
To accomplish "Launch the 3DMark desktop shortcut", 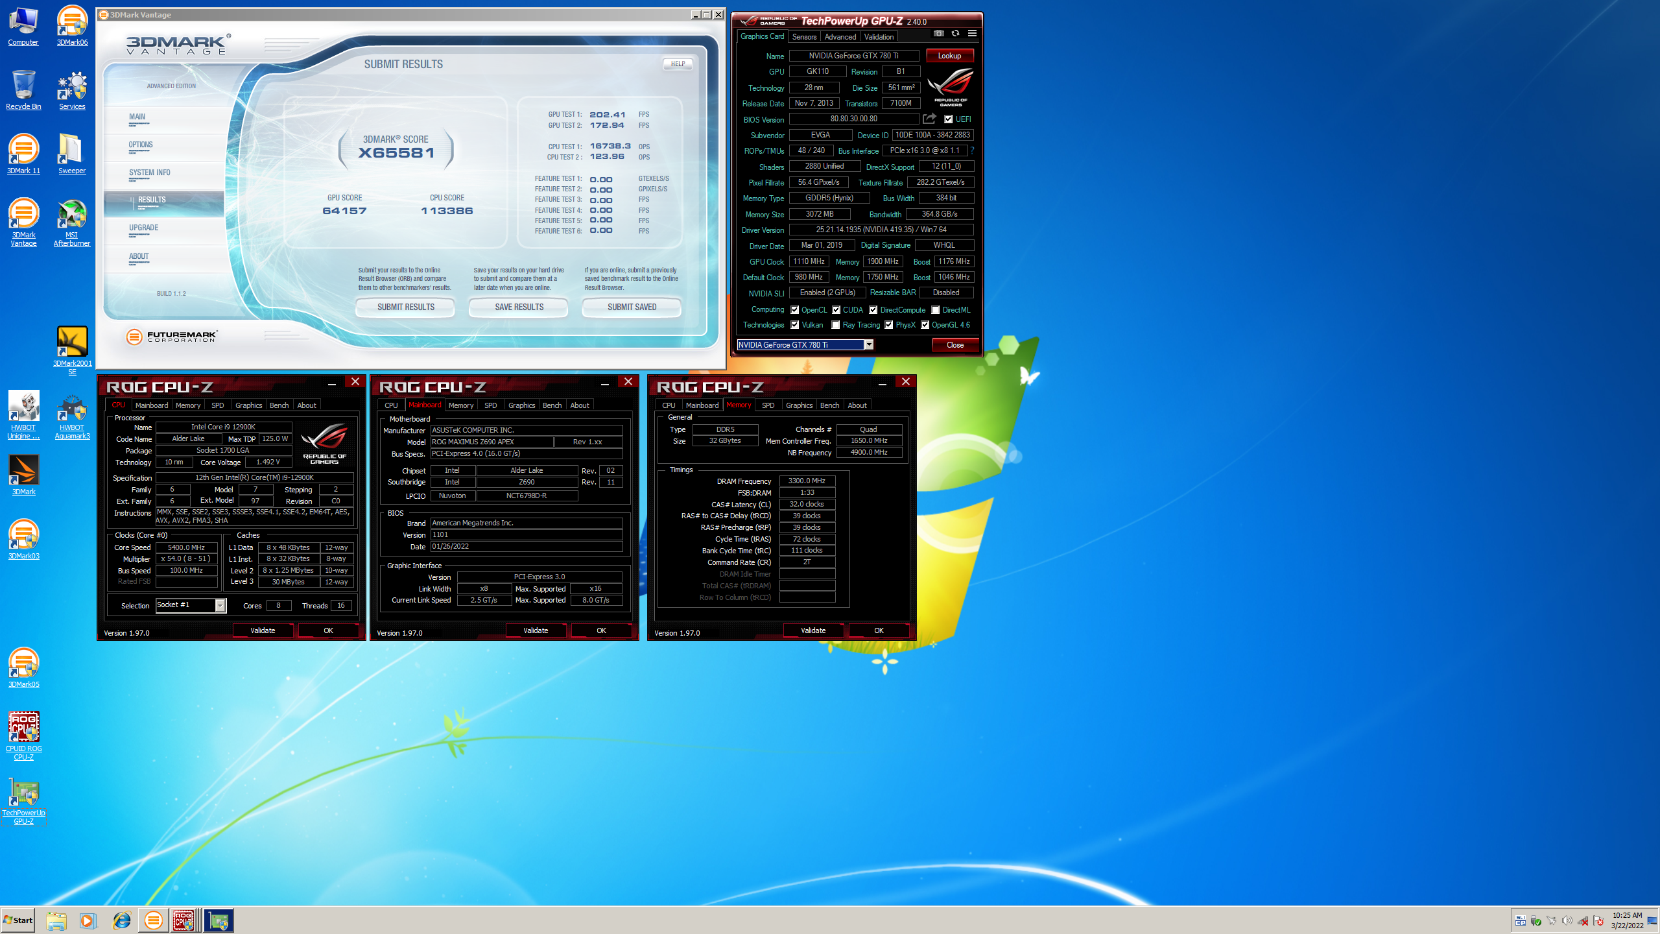I will click(23, 475).
